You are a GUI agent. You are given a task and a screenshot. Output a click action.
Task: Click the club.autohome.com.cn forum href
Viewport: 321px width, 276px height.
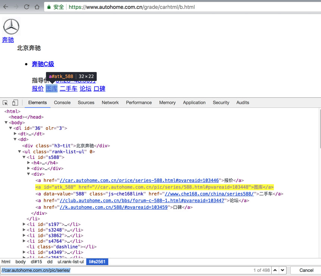point(142,201)
